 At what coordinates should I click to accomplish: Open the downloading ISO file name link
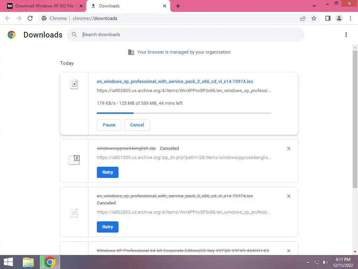(175, 81)
